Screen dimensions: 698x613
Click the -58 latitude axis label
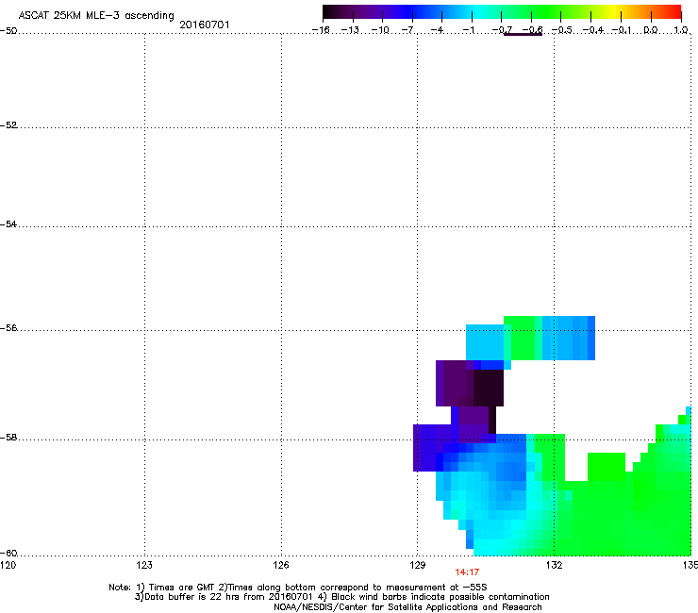8,438
